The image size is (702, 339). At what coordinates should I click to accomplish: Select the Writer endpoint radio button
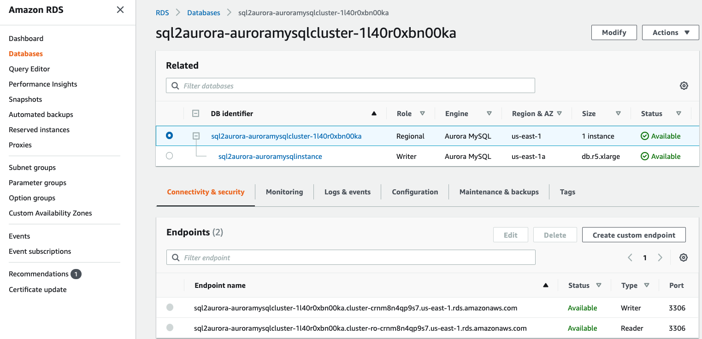tap(170, 307)
